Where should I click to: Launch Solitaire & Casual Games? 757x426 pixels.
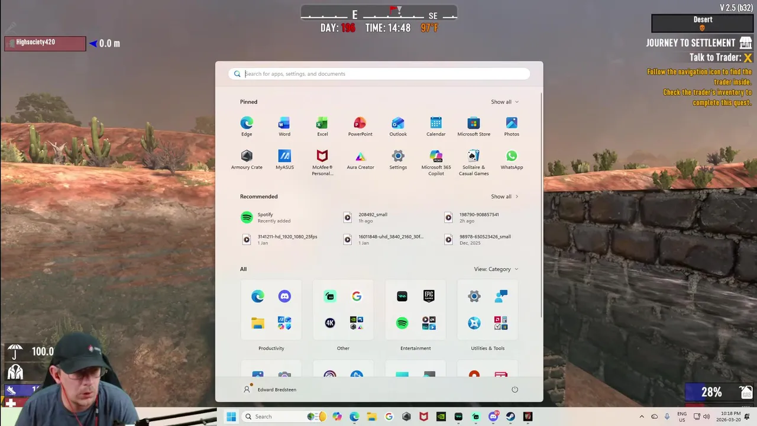coord(474,162)
